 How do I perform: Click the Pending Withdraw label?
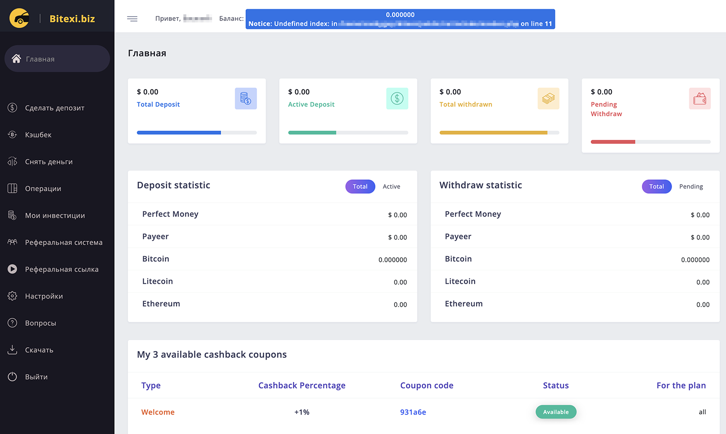coord(606,109)
